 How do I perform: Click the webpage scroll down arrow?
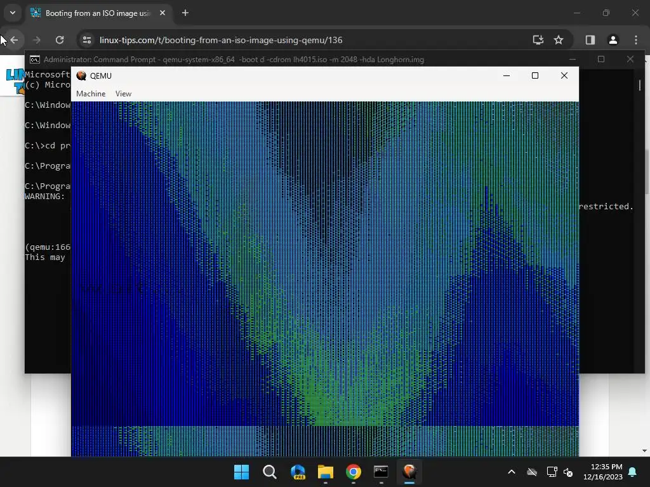(644, 451)
